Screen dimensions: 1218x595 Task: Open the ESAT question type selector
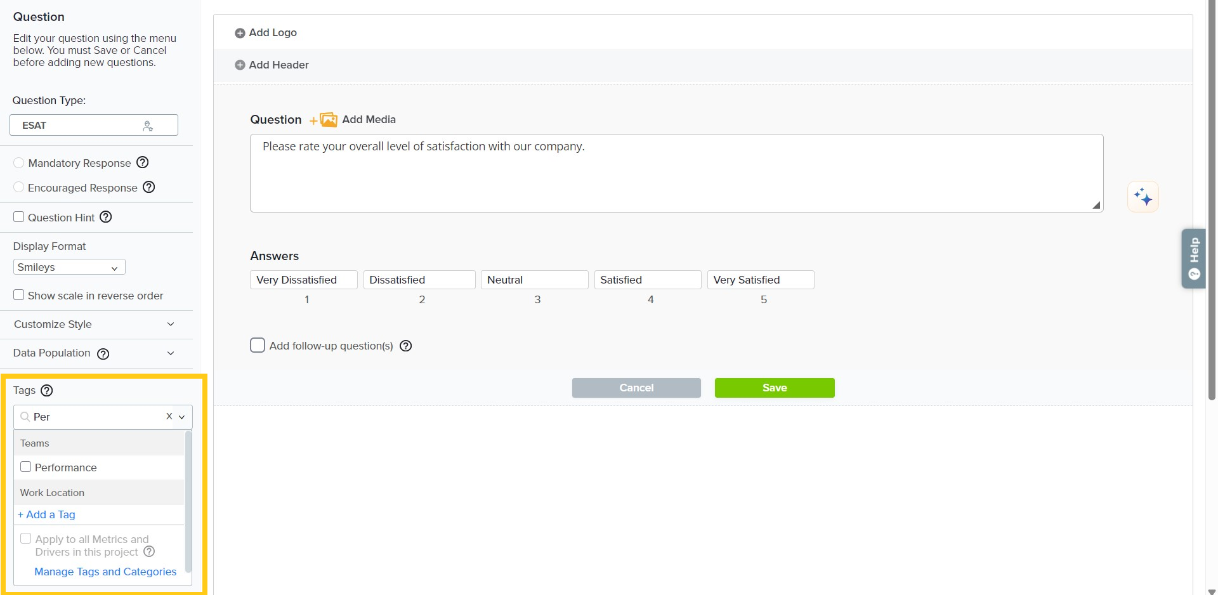[x=93, y=126]
